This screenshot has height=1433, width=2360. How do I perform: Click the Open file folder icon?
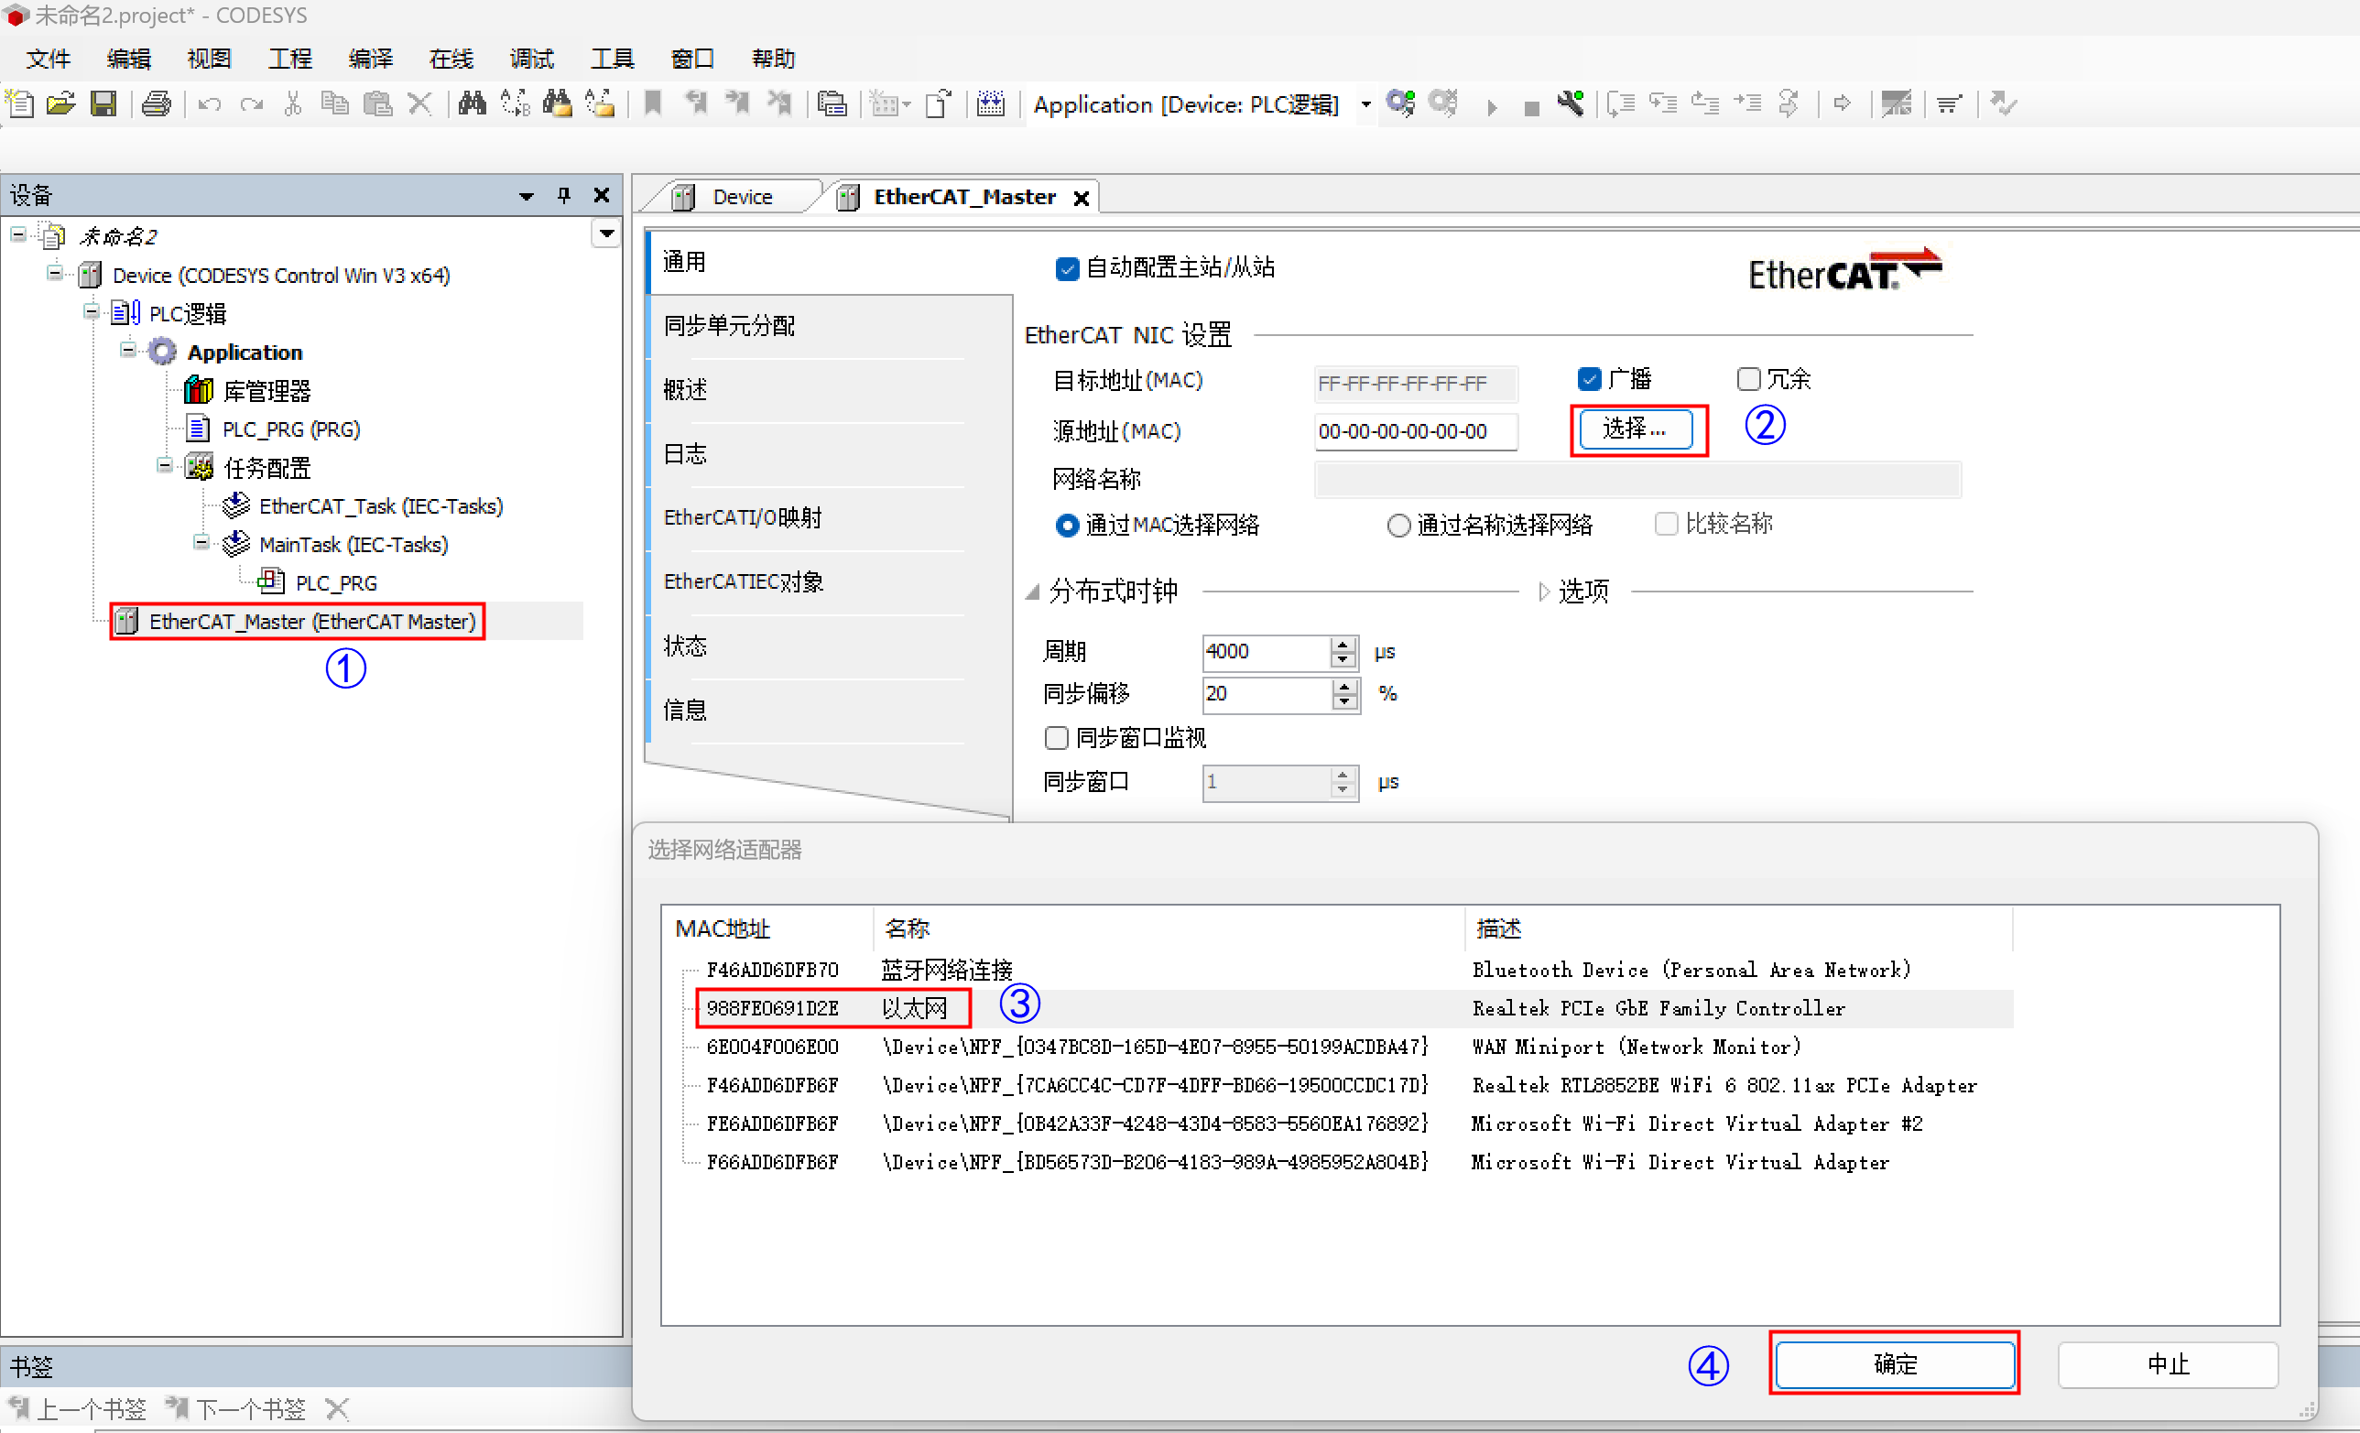60,103
